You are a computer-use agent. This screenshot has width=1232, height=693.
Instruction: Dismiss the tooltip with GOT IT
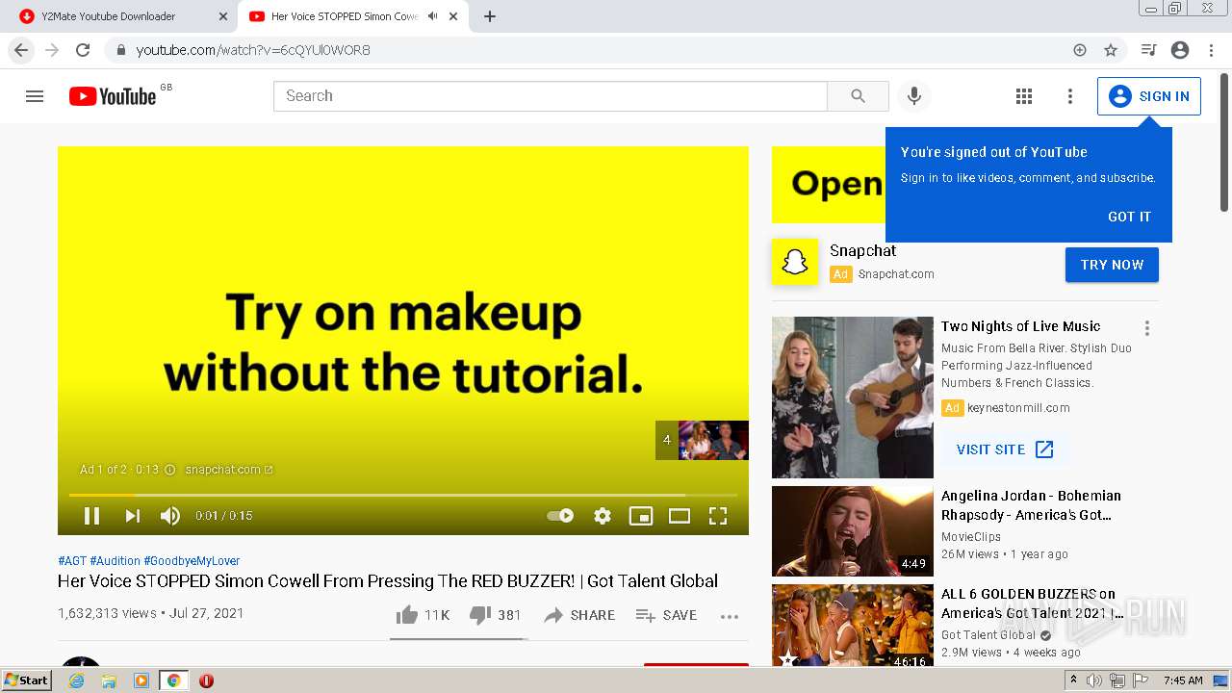pyautogui.click(x=1129, y=217)
